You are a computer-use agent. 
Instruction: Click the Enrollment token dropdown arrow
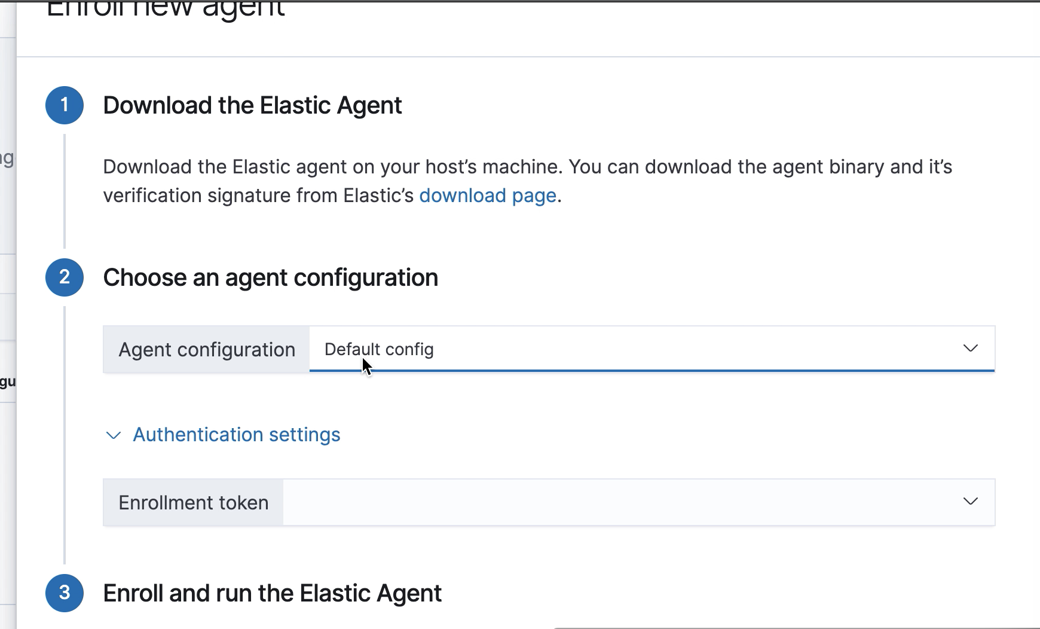pos(970,502)
